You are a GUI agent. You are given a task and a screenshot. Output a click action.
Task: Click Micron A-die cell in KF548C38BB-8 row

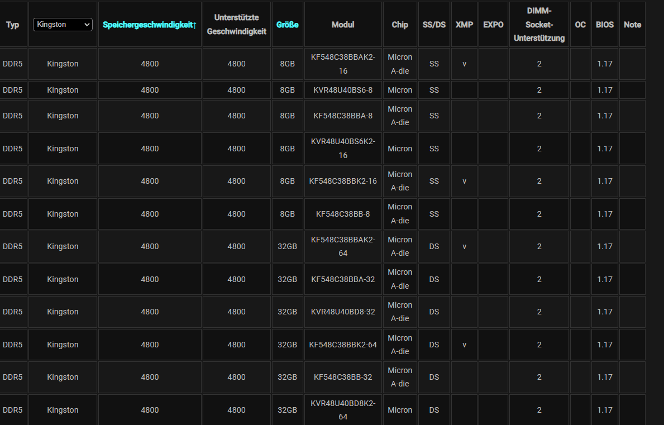coord(400,214)
